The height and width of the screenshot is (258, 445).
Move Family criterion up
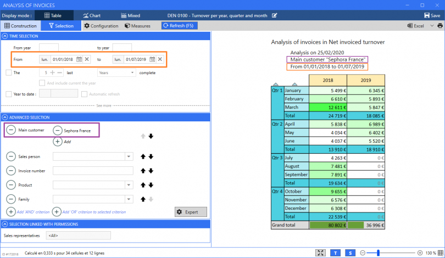[143, 199]
